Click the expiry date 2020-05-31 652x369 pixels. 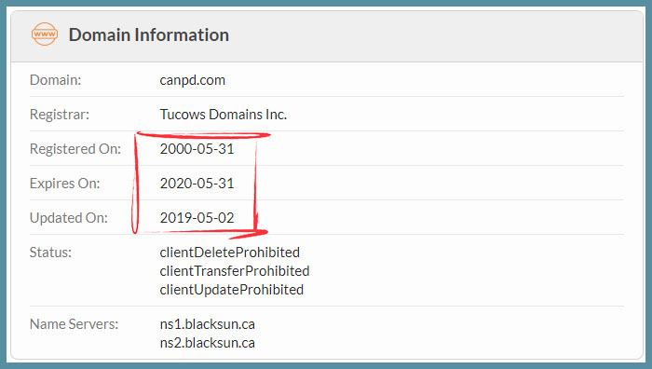coord(197,183)
